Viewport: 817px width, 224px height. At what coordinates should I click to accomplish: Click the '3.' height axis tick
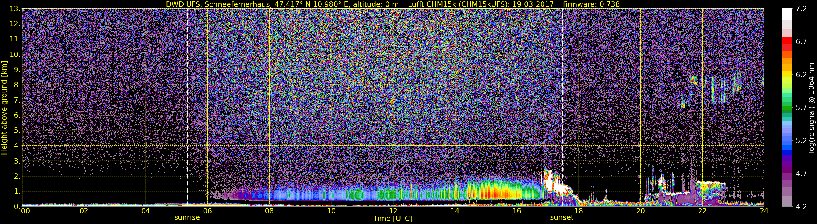(x=17, y=161)
